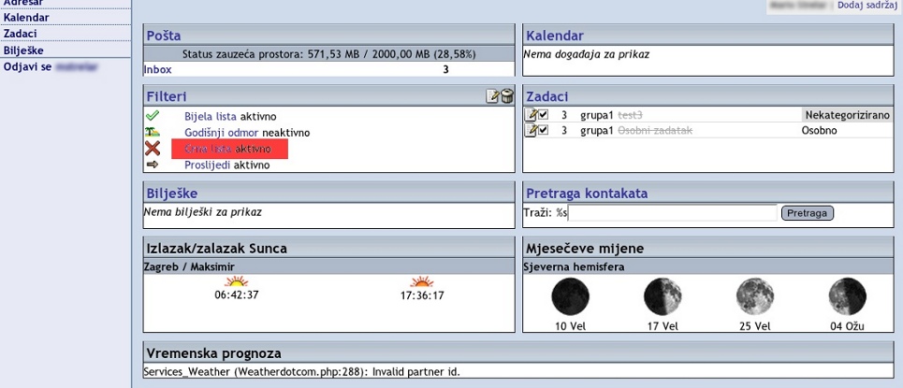Click the forward arrow icon beside Proslijedi
This screenshot has height=388, width=903.
[x=153, y=165]
